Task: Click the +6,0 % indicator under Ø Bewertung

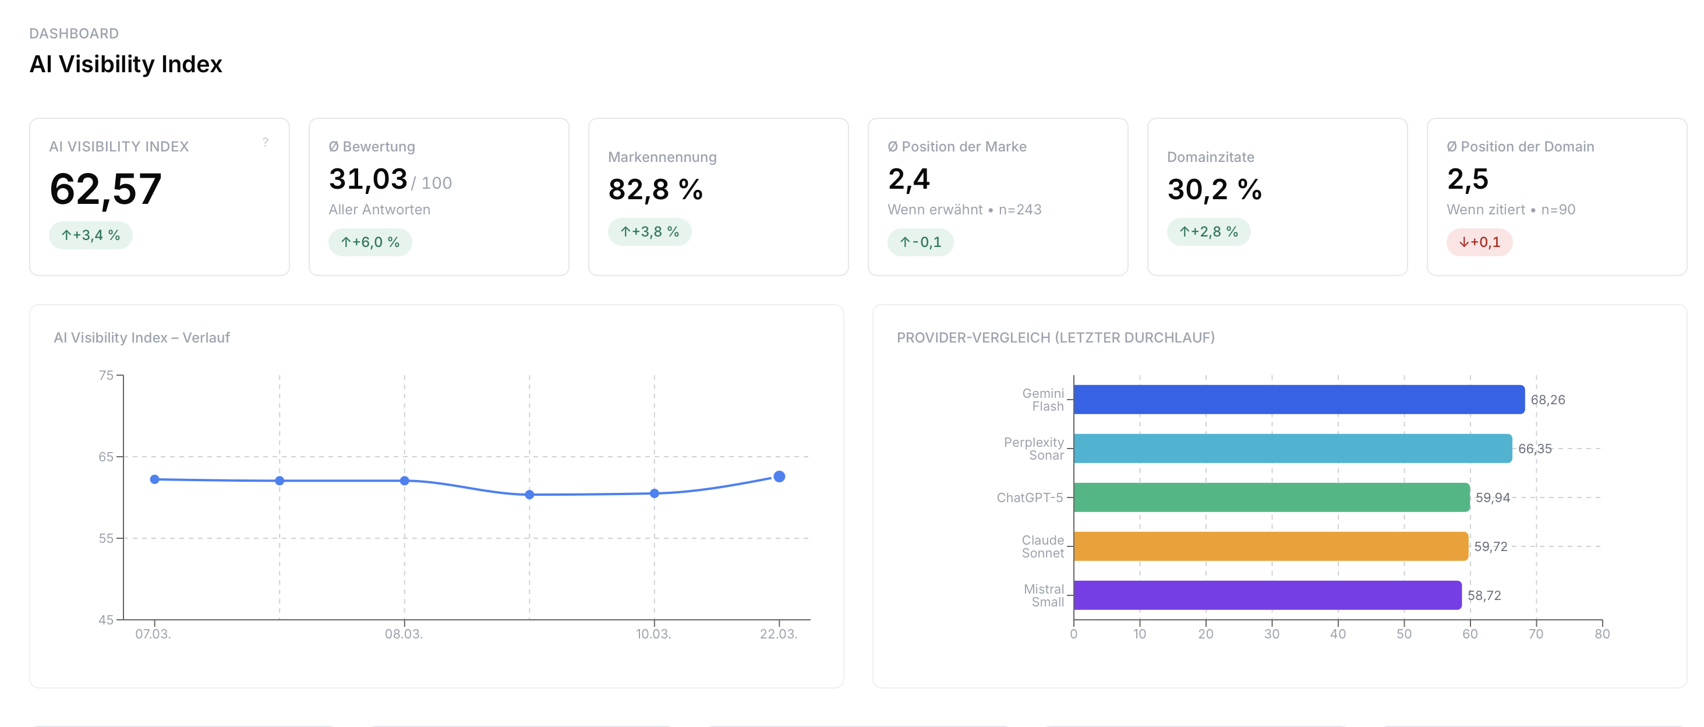Action: [x=370, y=242]
